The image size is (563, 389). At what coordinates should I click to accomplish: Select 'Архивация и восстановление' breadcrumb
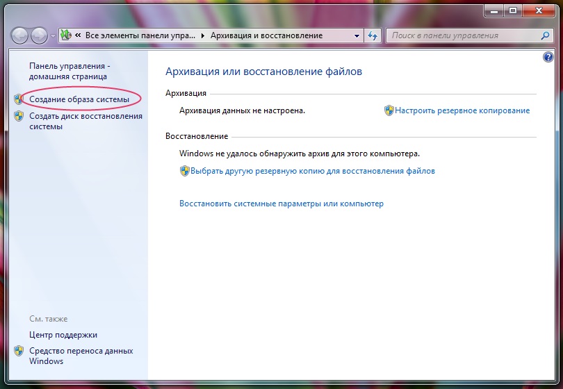coord(266,35)
